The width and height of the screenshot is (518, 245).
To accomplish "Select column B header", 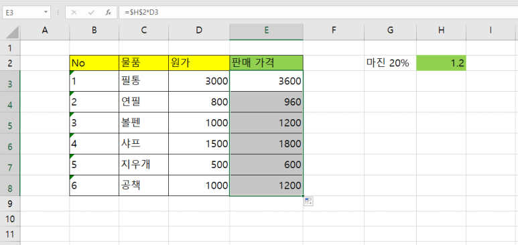I will (x=94, y=30).
